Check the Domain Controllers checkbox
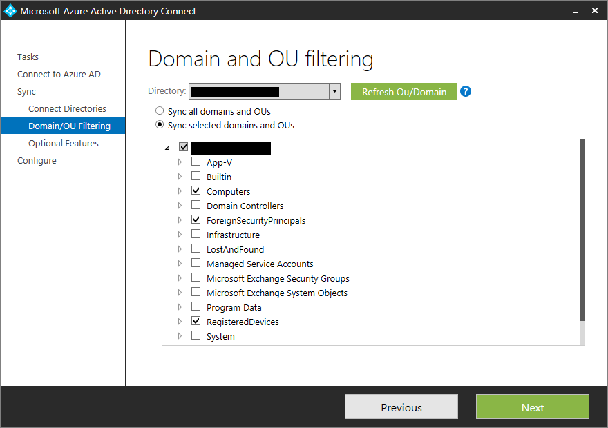This screenshot has height=428, width=608. point(196,205)
